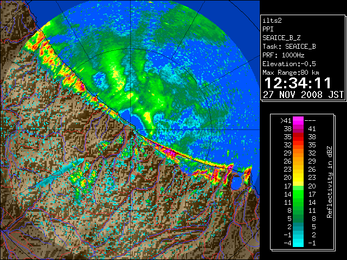This screenshot has width=347, height=260.
Task: Click the "---" legend label
Action: [x=310, y=120]
